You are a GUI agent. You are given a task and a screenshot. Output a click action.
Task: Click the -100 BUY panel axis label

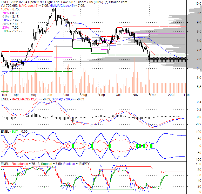tap(198, 160)
